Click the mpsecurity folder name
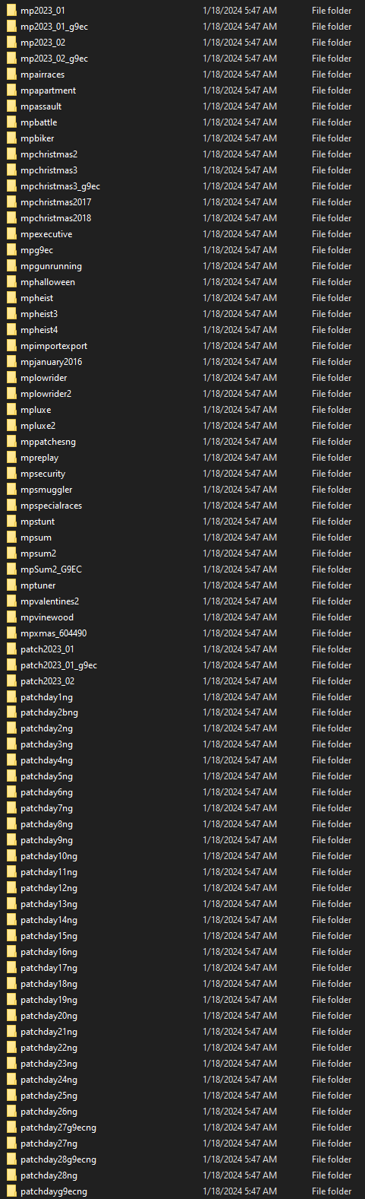This screenshot has height=1199, width=365. pyautogui.click(x=43, y=474)
